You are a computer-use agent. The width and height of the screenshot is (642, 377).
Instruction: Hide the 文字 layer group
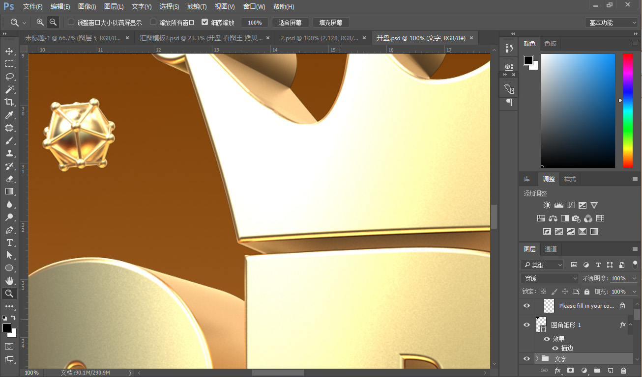527,359
